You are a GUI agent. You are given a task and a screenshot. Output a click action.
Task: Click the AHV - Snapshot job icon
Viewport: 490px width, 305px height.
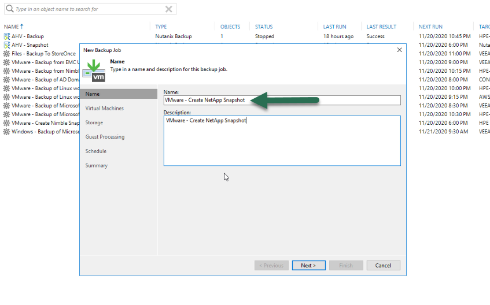click(6, 45)
